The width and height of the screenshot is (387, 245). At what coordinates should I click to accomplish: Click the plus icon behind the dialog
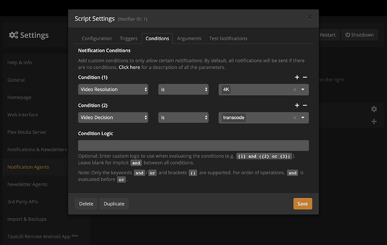pyautogui.click(x=374, y=121)
